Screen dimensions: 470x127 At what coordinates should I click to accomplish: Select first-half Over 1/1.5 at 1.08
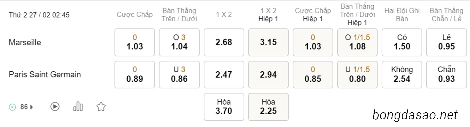click(x=357, y=42)
